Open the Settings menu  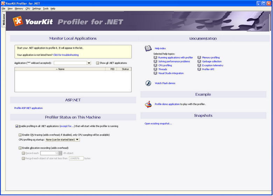click(36, 8)
